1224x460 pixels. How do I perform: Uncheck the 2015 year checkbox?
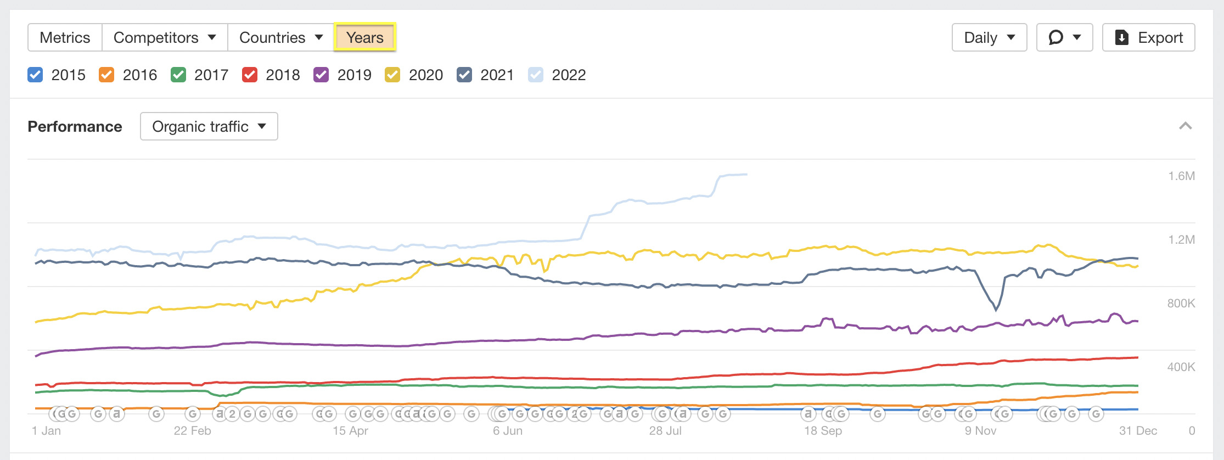35,75
